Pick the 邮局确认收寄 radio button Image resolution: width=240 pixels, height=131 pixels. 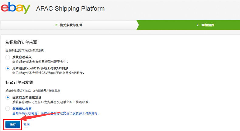point(8,109)
